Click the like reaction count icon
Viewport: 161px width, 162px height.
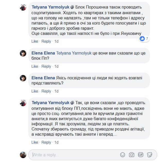click(x=142, y=39)
